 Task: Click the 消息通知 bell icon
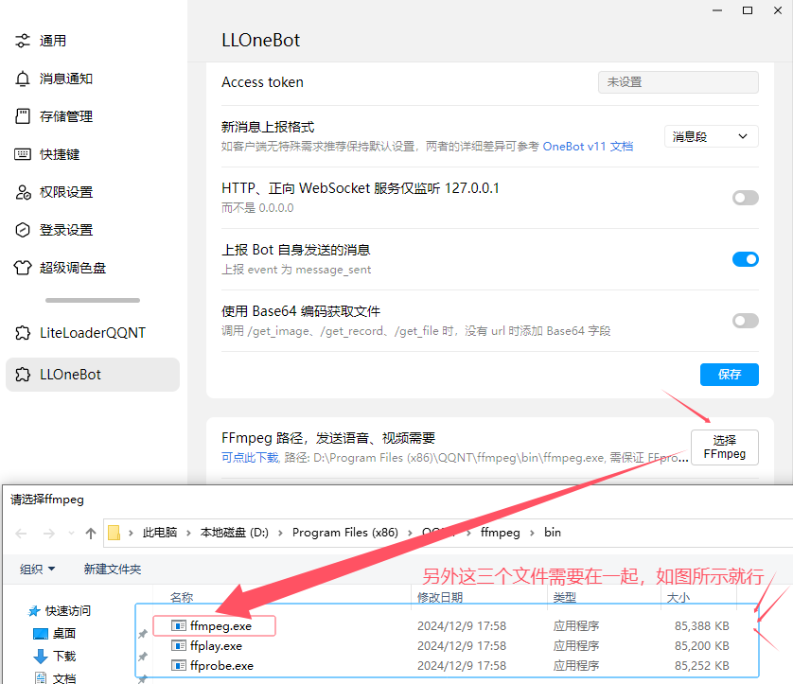click(x=23, y=79)
